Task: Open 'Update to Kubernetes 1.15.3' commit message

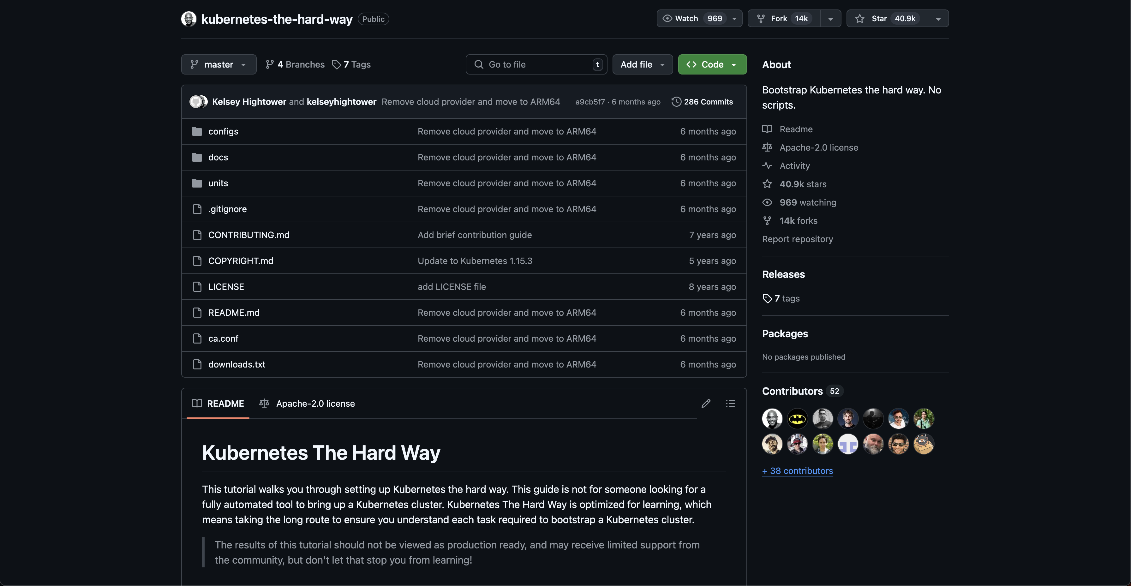Action: tap(475, 261)
